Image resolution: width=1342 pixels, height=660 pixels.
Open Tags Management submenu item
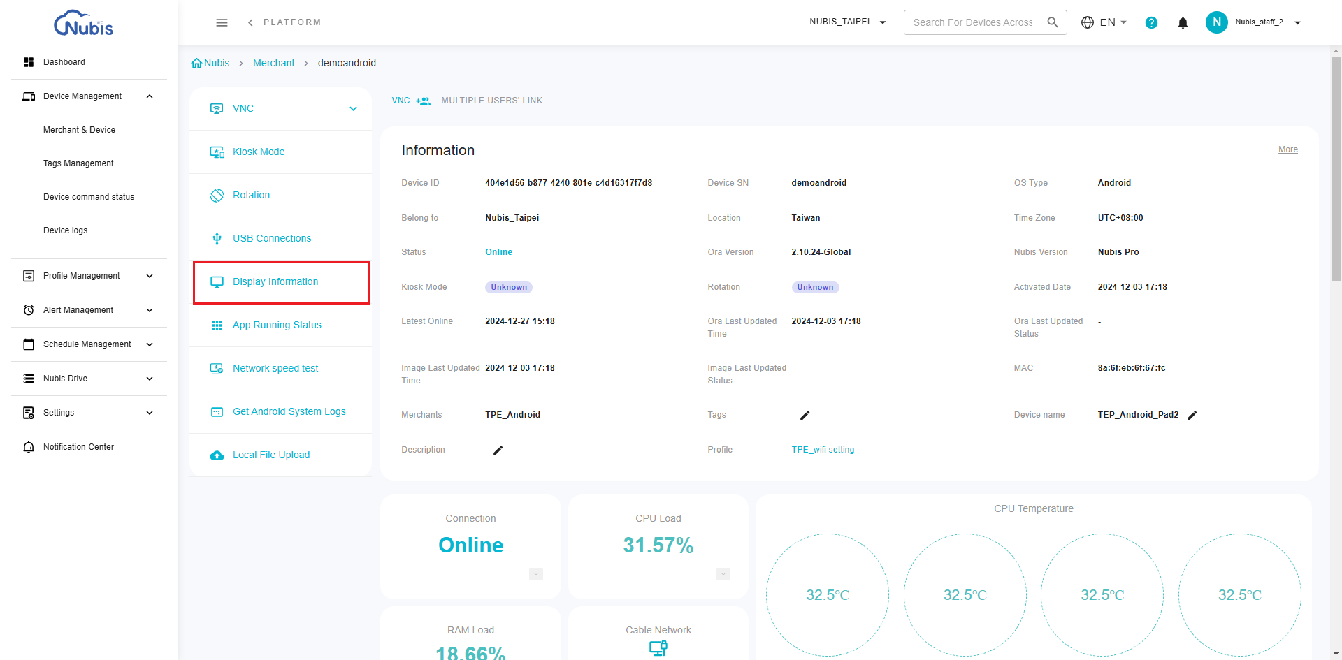tap(78, 163)
